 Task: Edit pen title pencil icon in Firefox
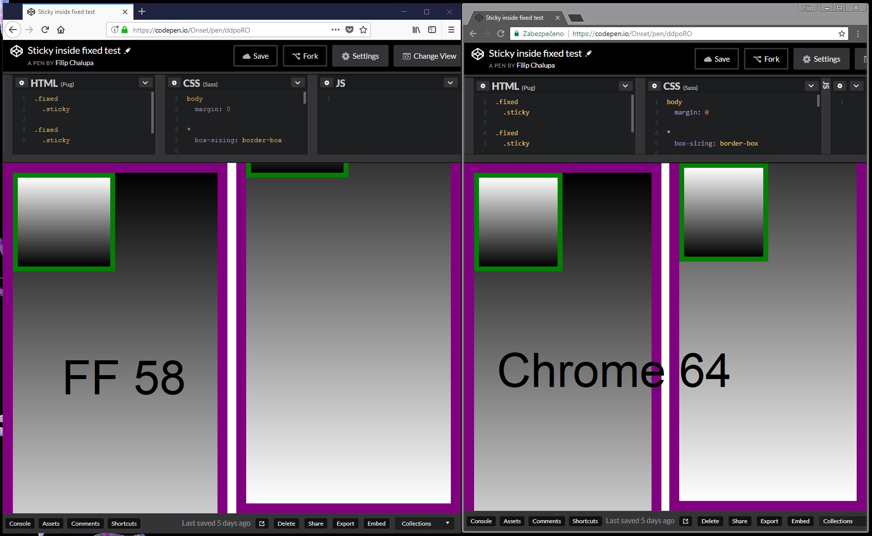click(x=127, y=50)
